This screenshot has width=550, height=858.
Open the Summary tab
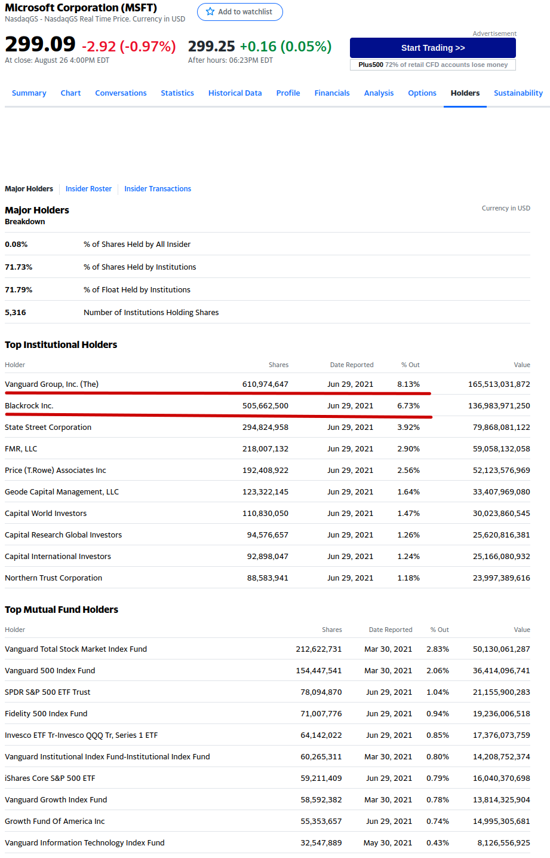point(29,93)
